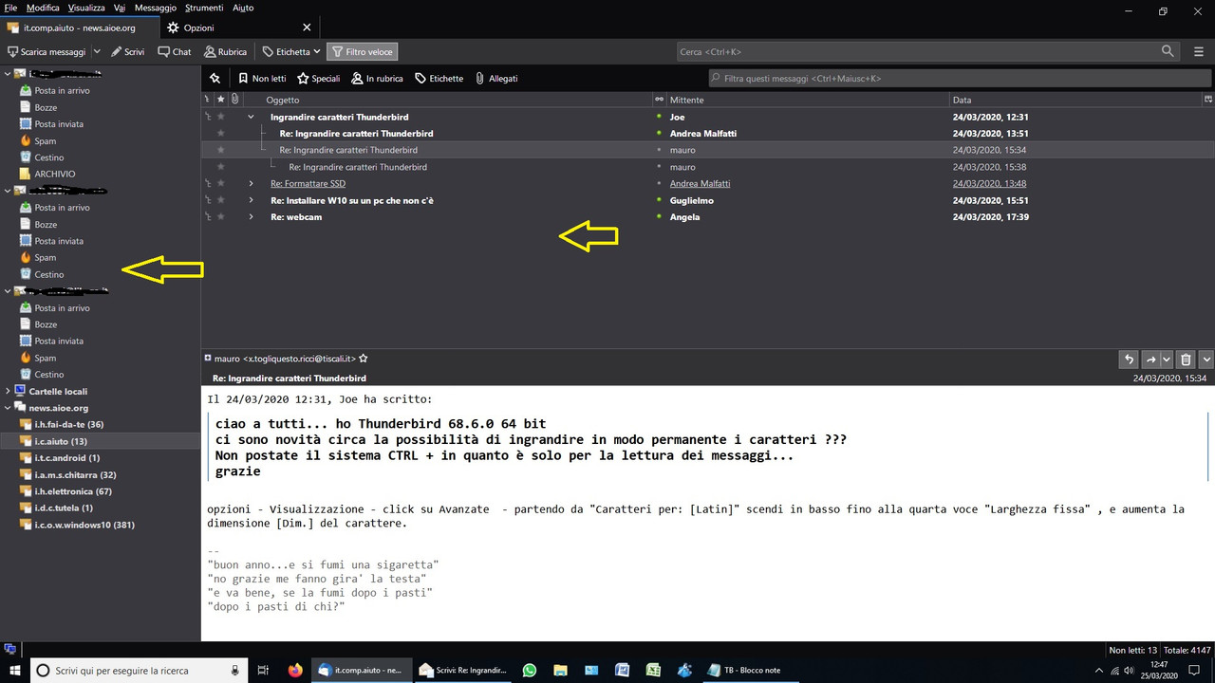Viewport: 1215px width, 683px height.
Task: Star the message from Joe
Action: 221,117
